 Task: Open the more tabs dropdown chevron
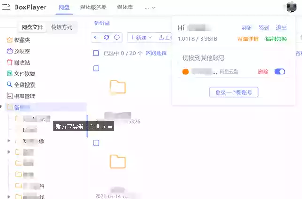pyautogui.click(x=153, y=8)
